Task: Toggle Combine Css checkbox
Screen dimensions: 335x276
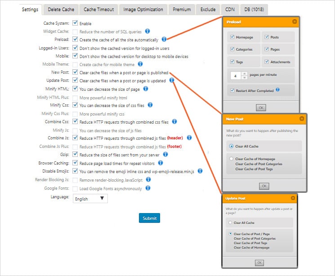Action: [x=75, y=121]
